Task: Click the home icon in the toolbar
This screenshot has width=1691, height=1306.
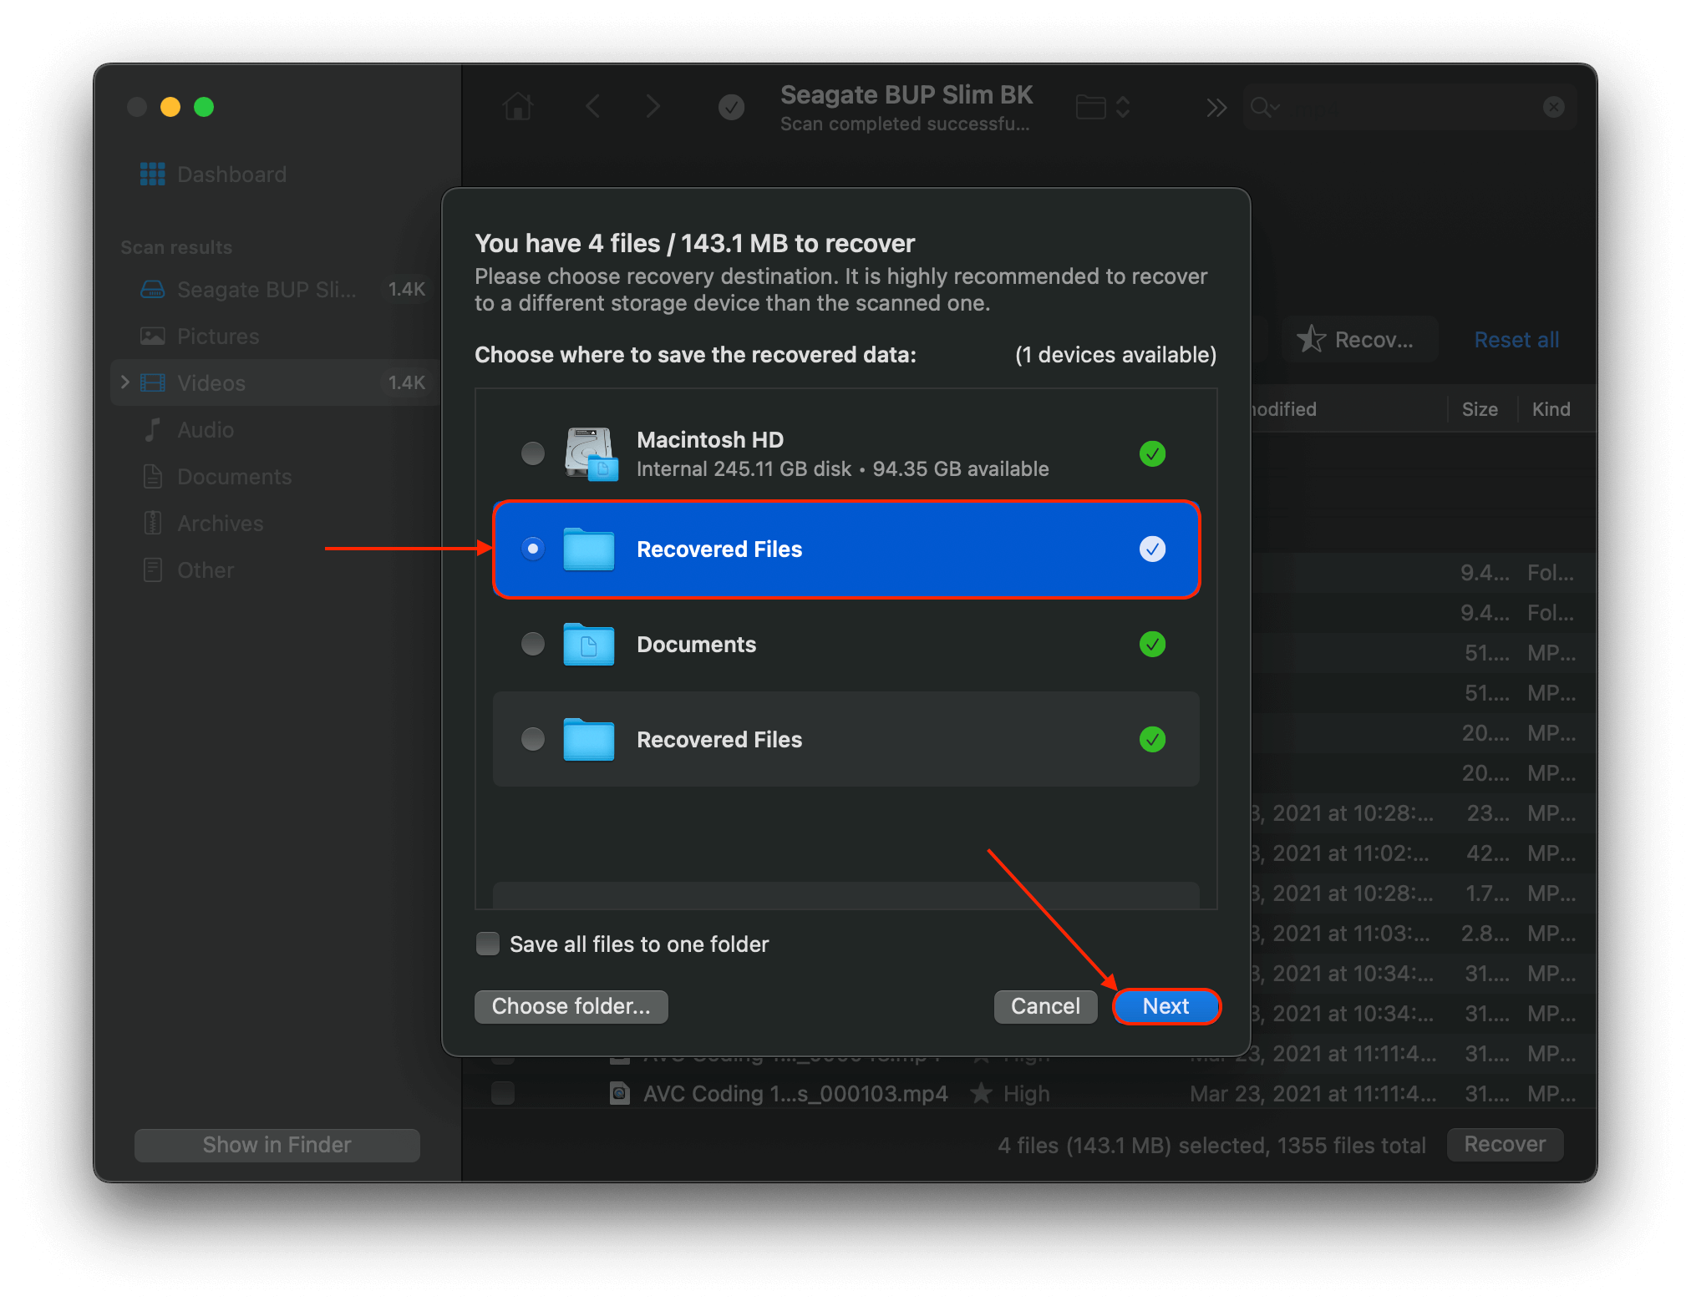Action: (518, 106)
